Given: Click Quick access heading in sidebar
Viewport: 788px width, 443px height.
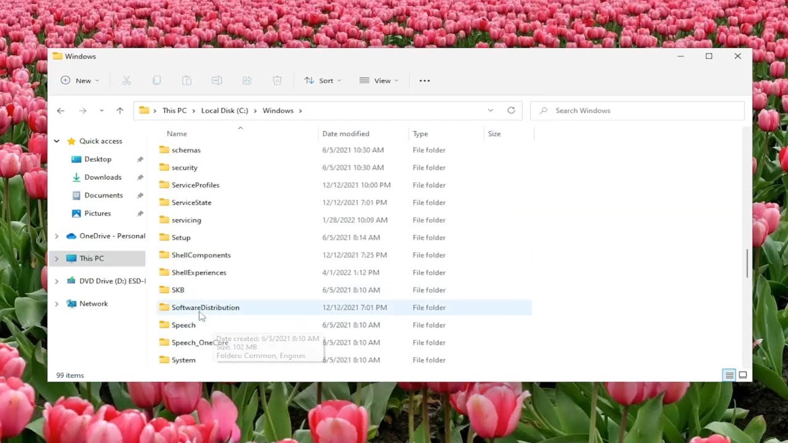Looking at the screenshot, I should pyautogui.click(x=101, y=141).
